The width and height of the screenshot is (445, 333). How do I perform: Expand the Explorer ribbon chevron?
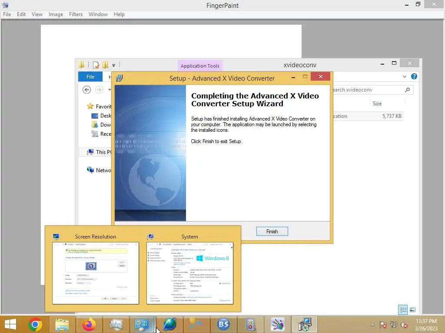point(405,76)
